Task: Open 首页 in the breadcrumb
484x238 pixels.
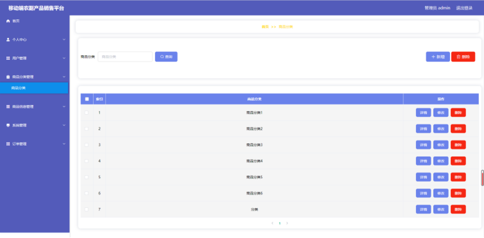Action: pyautogui.click(x=265, y=27)
